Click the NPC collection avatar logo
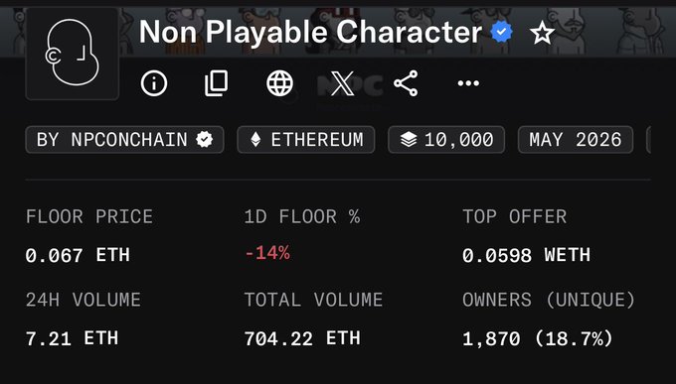Viewport: 676px width, 384px height. click(72, 54)
